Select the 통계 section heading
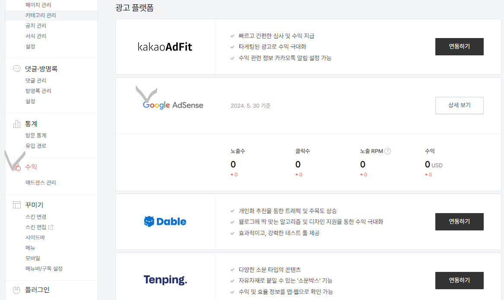This screenshot has height=300, width=504. click(31, 124)
